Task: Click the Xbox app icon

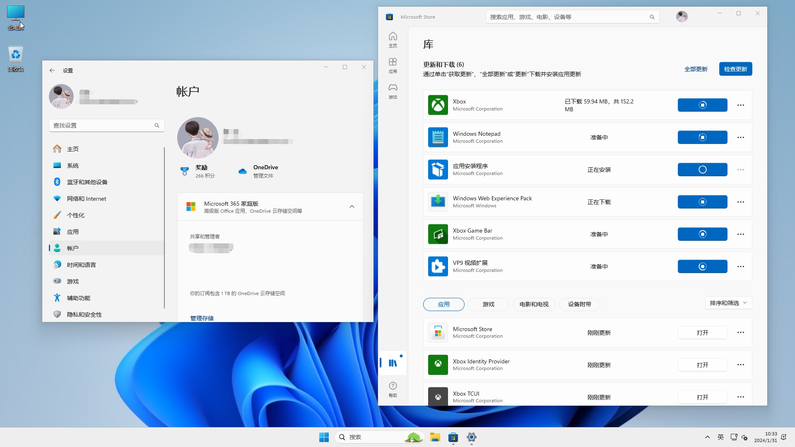Action: point(438,105)
